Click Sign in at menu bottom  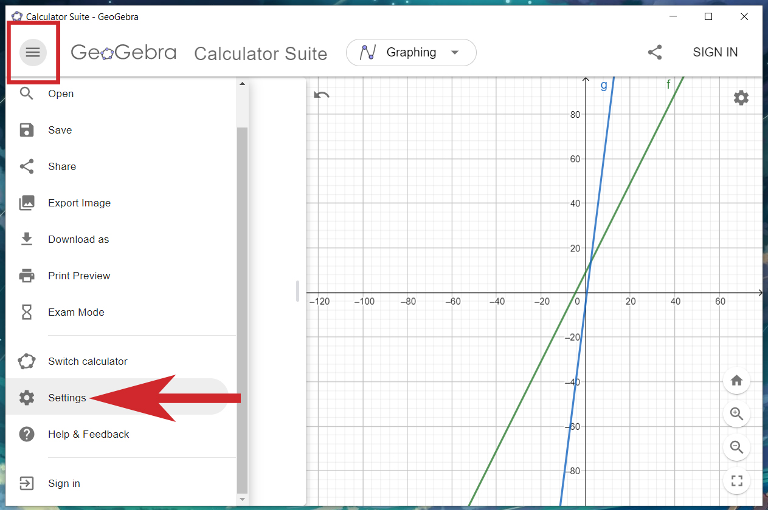point(64,483)
